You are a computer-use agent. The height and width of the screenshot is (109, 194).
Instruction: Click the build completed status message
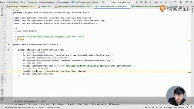[32, 107]
